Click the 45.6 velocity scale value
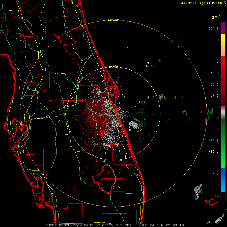 coord(215,73)
